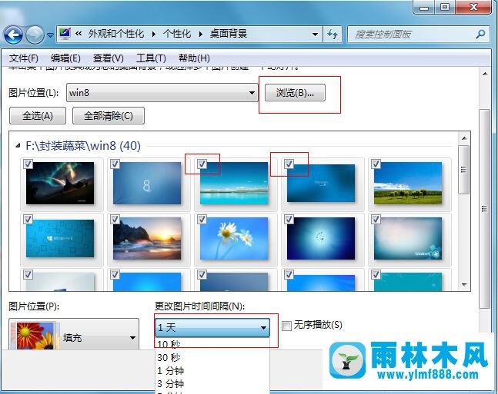Navigate to 外观和个性化 breadcrumb
Image resolution: width=498 pixels, height=394 pixels.
[116, 34]
